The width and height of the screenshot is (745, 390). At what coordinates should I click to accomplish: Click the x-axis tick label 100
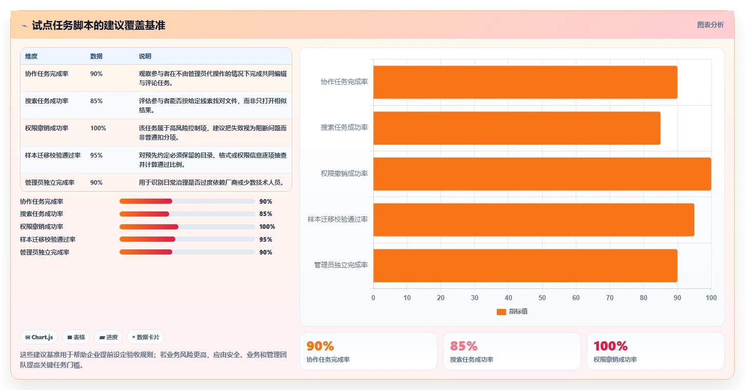click(x=711, y=298)
